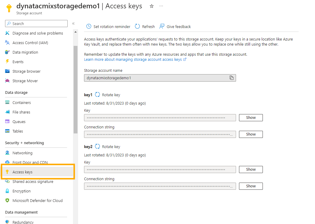Open Networking settings
The image size is (315, 224).
coord(23,153)
